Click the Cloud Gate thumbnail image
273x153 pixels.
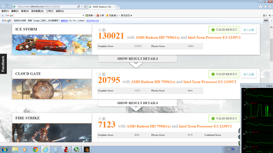(52, 89)
